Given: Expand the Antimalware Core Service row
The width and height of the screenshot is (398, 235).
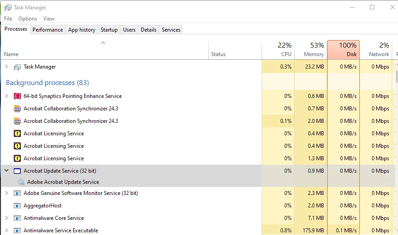Looking at the screenshot, I should click(x=7, y=218).
